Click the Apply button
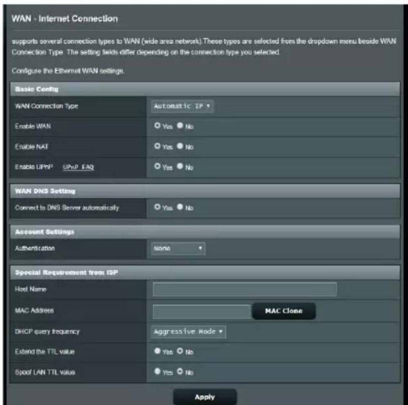The width and height of the screenshot is (408, 405). pyautogui.click(x=205, y=397)
